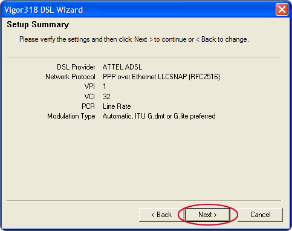
Task: Select the VCI value 32
Action: tap(106, 97)
